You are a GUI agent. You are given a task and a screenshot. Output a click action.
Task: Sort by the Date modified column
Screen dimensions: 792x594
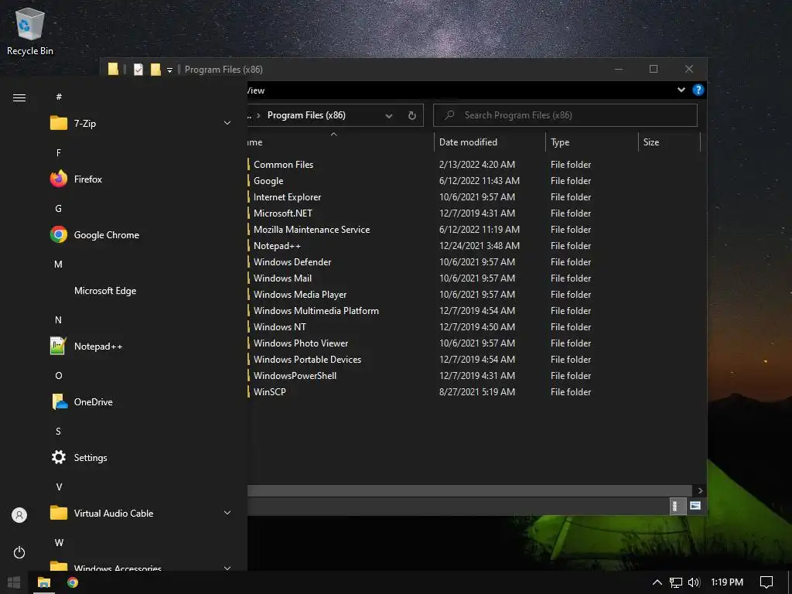click(x=489, y=142)
